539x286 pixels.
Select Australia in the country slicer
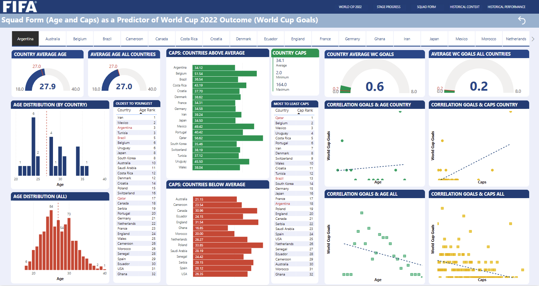point(53,39)
